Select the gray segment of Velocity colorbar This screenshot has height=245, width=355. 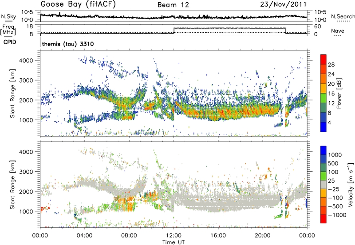coord(323,184)
